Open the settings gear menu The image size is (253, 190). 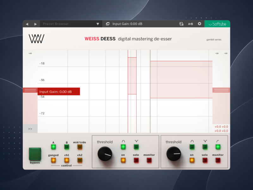pos(200,24)
